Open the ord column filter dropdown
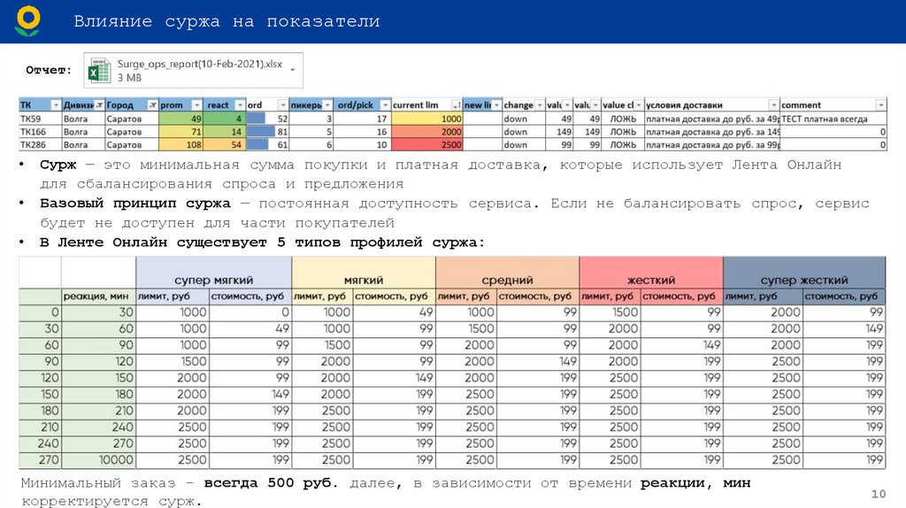 click(282, 105)
